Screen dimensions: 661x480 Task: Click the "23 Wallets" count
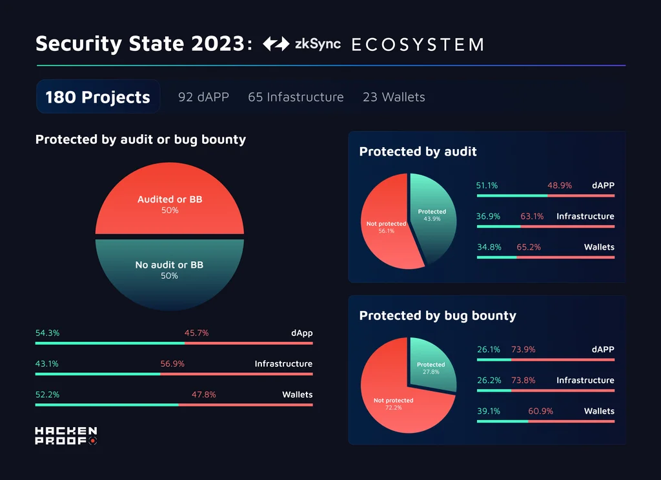pos(394,97)
